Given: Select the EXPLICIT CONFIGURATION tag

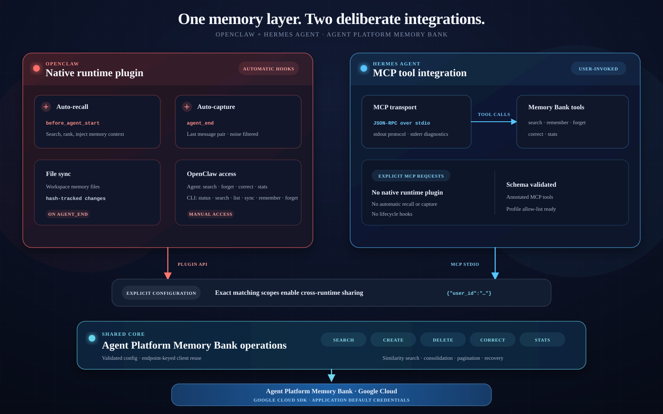Looking at the screenshot, I should (161, 293).
